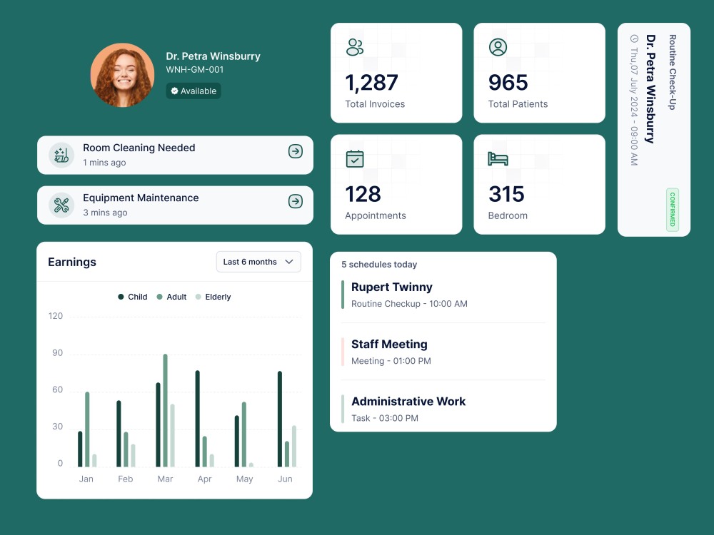Click the Available status badge
This screenshot has width=714, height=535.
pyautogui.click(x=193, y=91)
